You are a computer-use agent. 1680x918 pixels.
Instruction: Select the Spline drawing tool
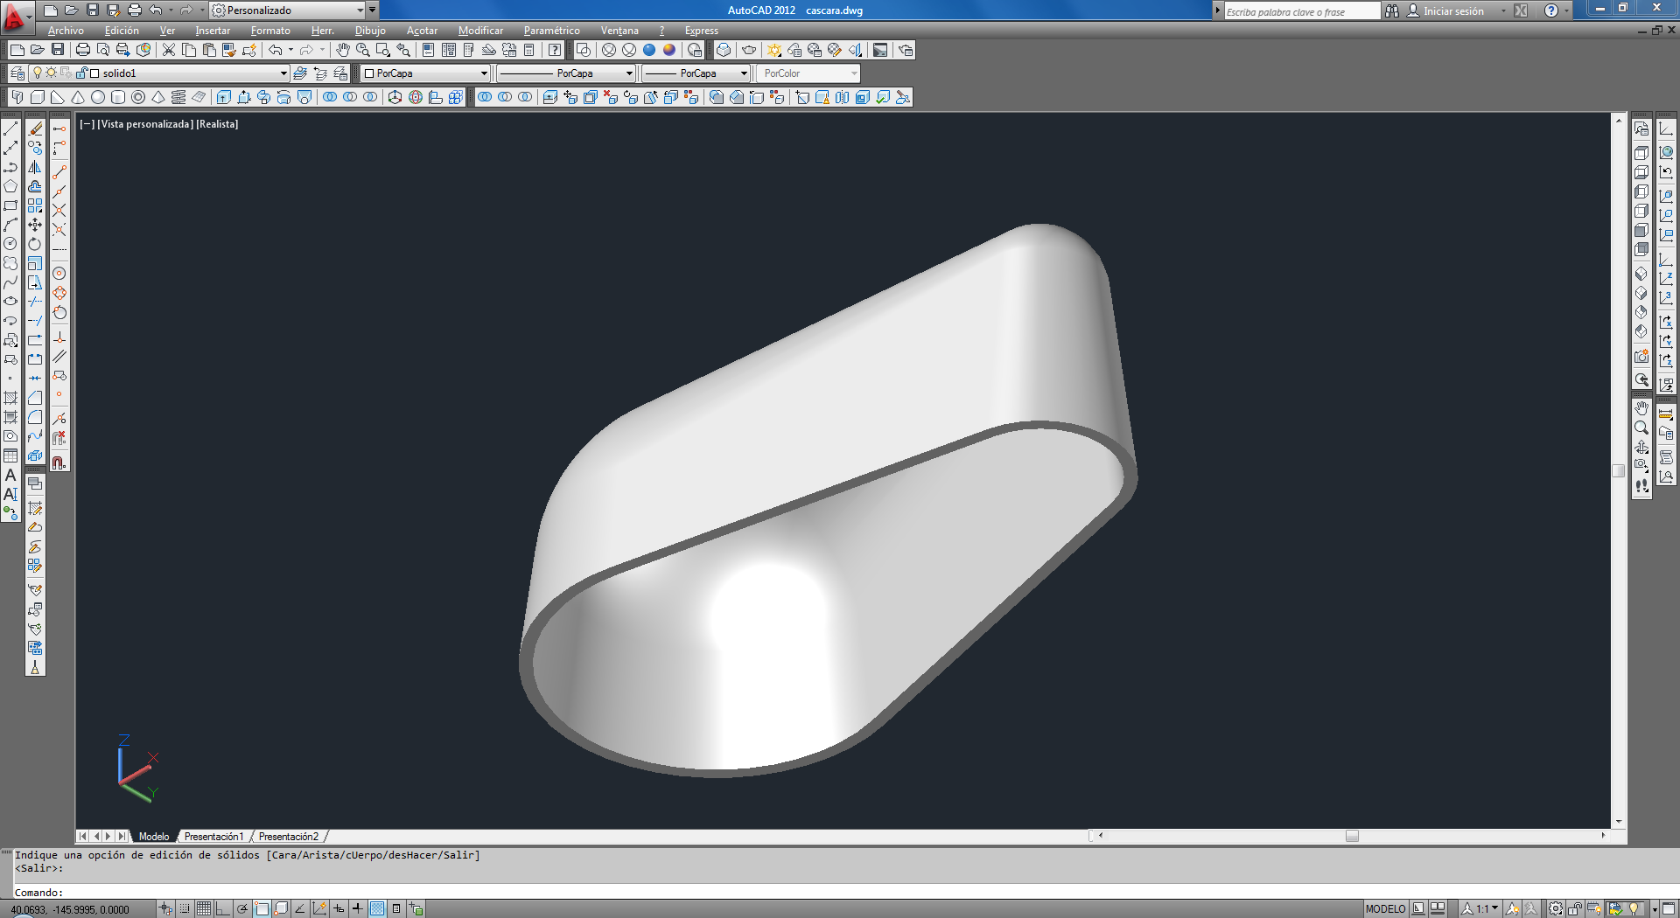10,282
